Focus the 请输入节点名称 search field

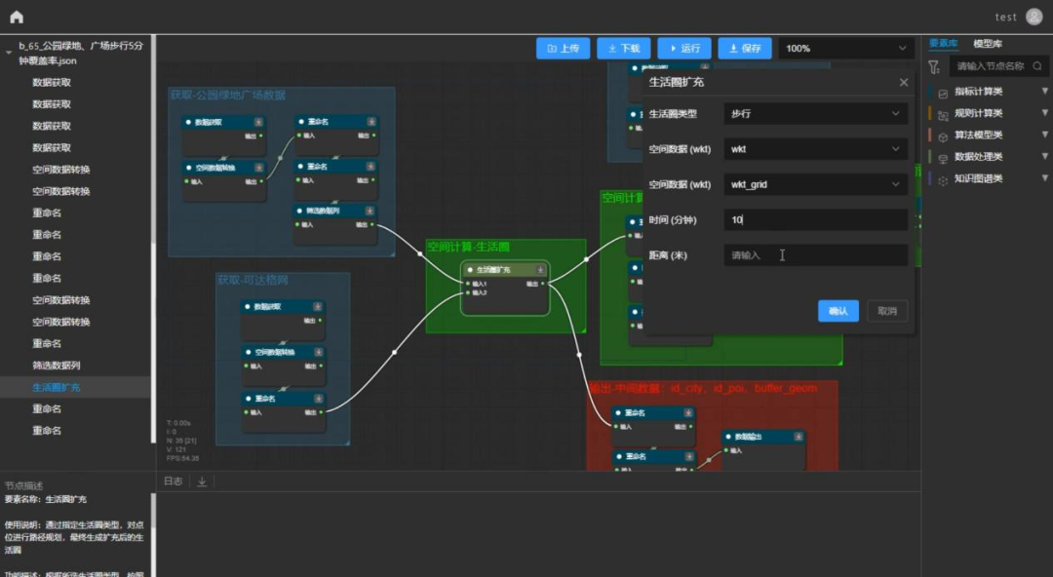click(998, 66)
